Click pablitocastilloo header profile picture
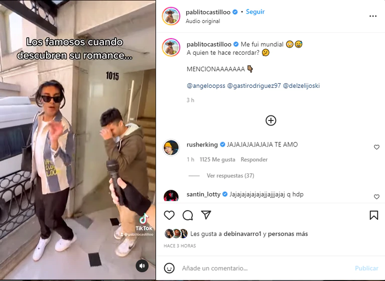Screen dimensions: 385x281 (x=171, y=16)
